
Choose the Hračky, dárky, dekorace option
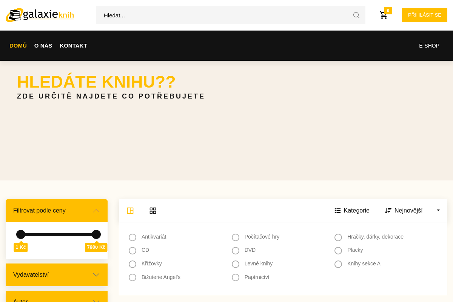pos(338,237)
